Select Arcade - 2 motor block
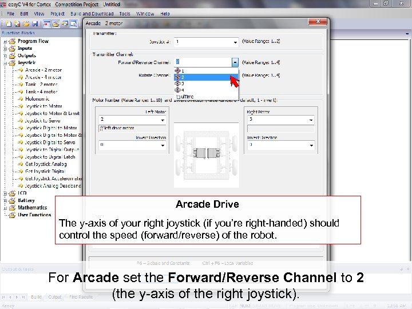The height and width of the screenshot is (309, 412). coord(43,70)
